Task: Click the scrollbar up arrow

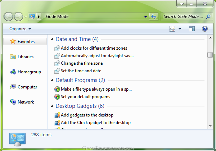Action: 210,38
